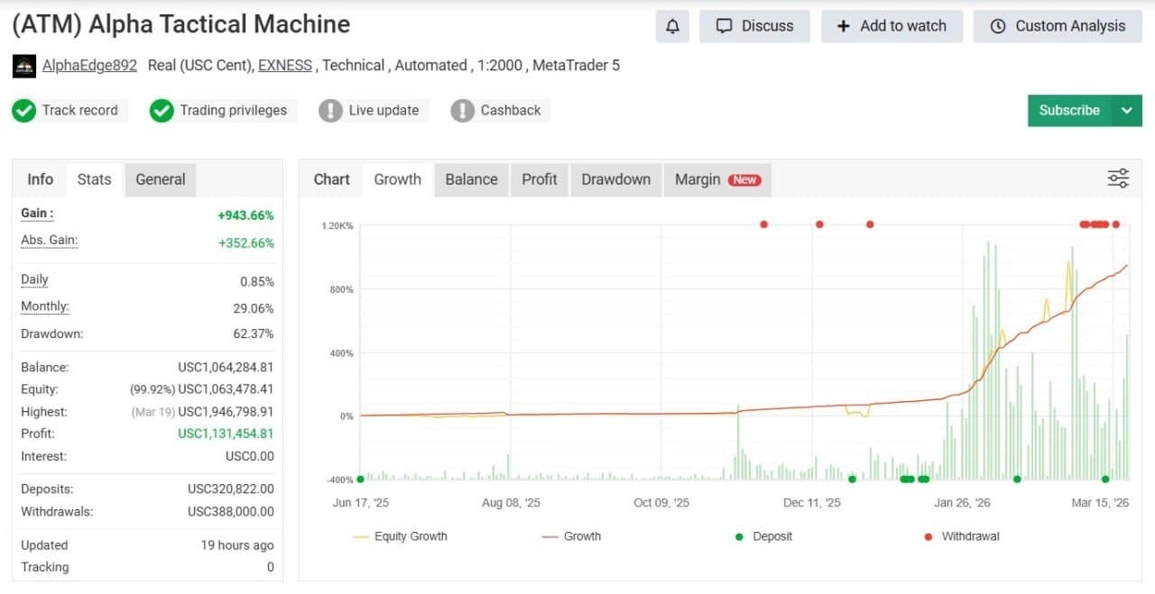1155x594 pixels.
Task: Toggle Withdrawal legend markers
Action: pyautogui.click(x=961, y=536)
